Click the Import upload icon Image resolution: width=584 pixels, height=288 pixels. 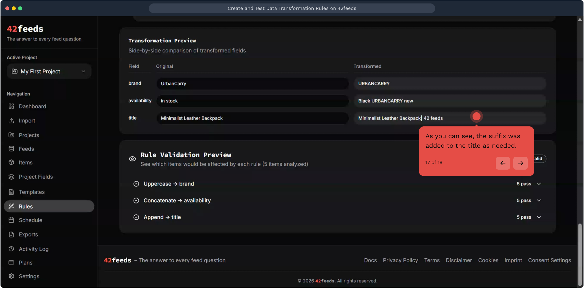pos(11,121)
